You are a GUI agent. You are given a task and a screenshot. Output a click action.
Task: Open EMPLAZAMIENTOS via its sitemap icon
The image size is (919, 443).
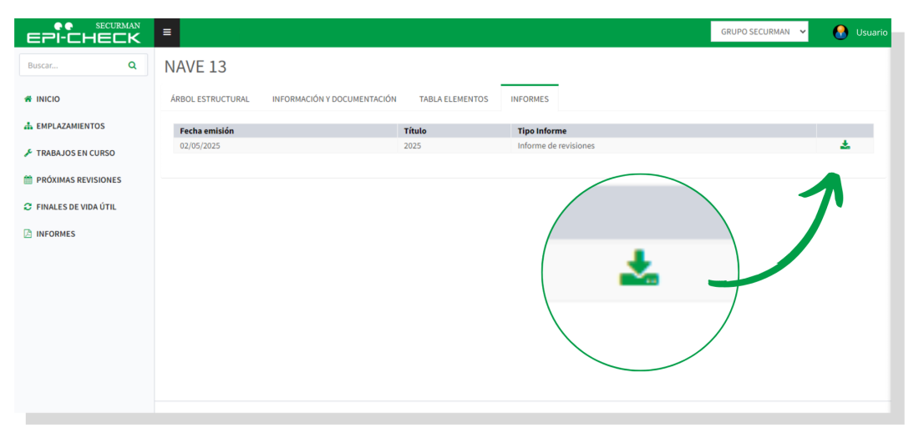pos(28,126)
